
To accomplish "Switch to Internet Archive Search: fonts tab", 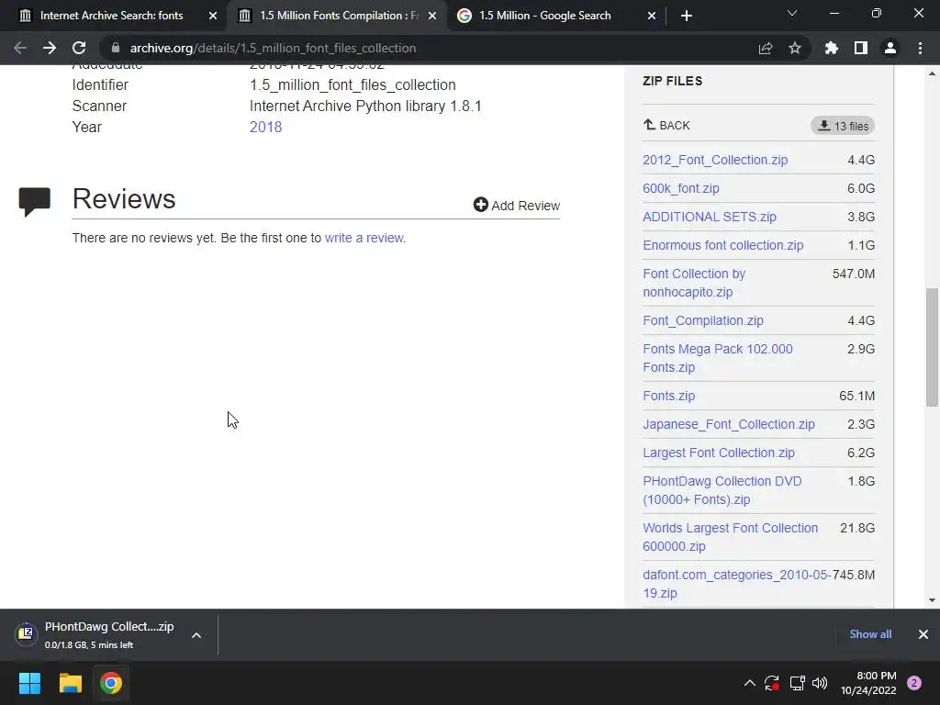I will pyautogui.click(x=112, y=16).
